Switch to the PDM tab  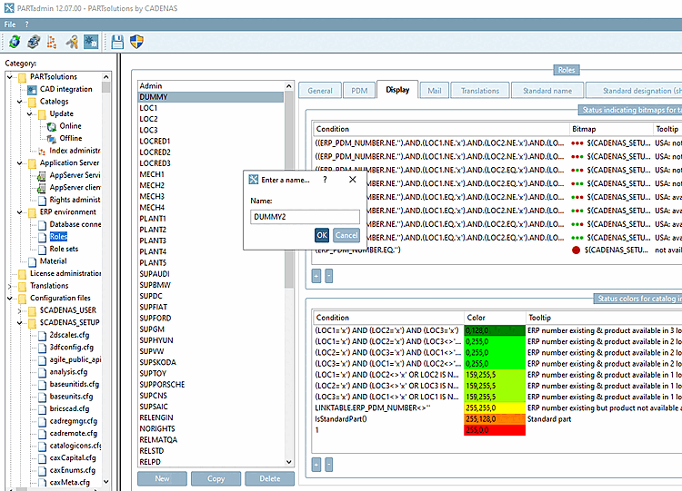(355, 91)
